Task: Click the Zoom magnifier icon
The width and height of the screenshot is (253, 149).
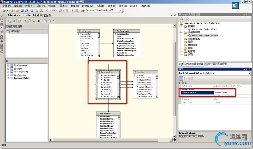Action: (50, 21)
